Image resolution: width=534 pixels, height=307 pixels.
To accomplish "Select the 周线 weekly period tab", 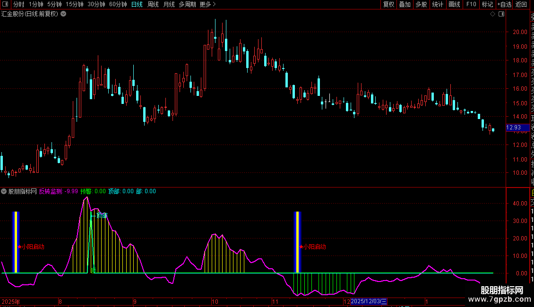I will (x=153, y=4).
